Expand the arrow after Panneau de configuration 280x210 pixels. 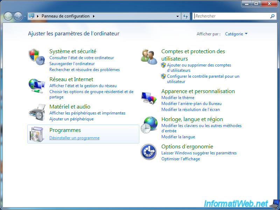[94, 16]
